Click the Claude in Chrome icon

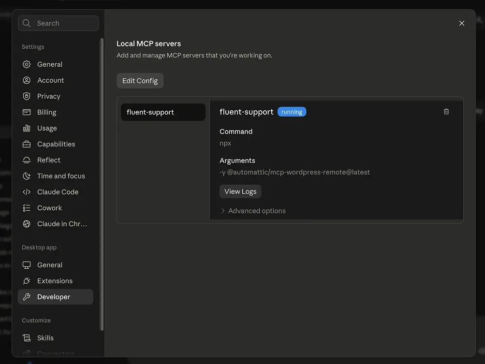pyautogui.click(x=27, y=224)
